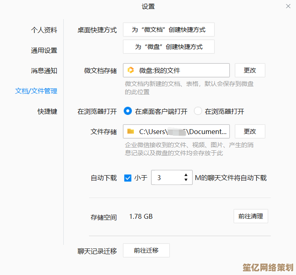Click the 微盘 icon in 微文档存储 field
This screenshot has width=296, height=275.
pos(131,70)
